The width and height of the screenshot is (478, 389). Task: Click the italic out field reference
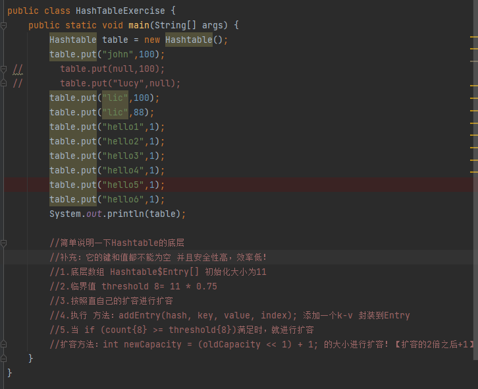94,214
